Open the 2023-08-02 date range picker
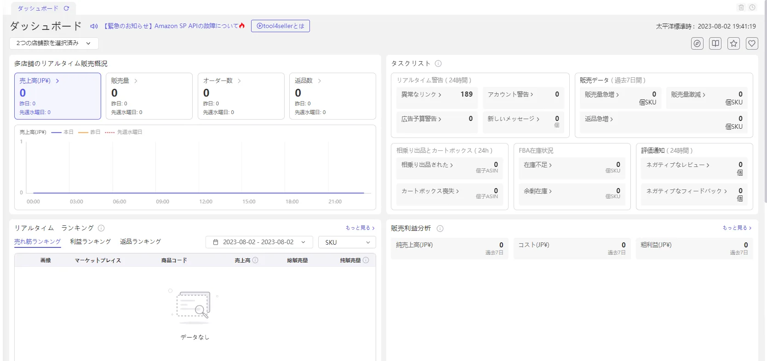Screen dimensions: 767x361 tap(259, 242)
